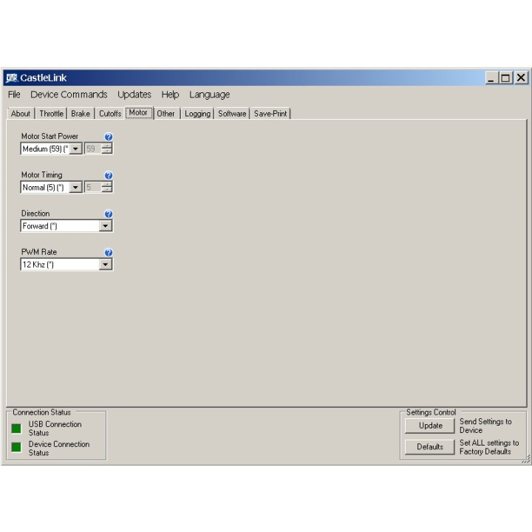Click the Motor Start Power number field
The height and width of the screenshot is (532, 532).
coord(92,149)
